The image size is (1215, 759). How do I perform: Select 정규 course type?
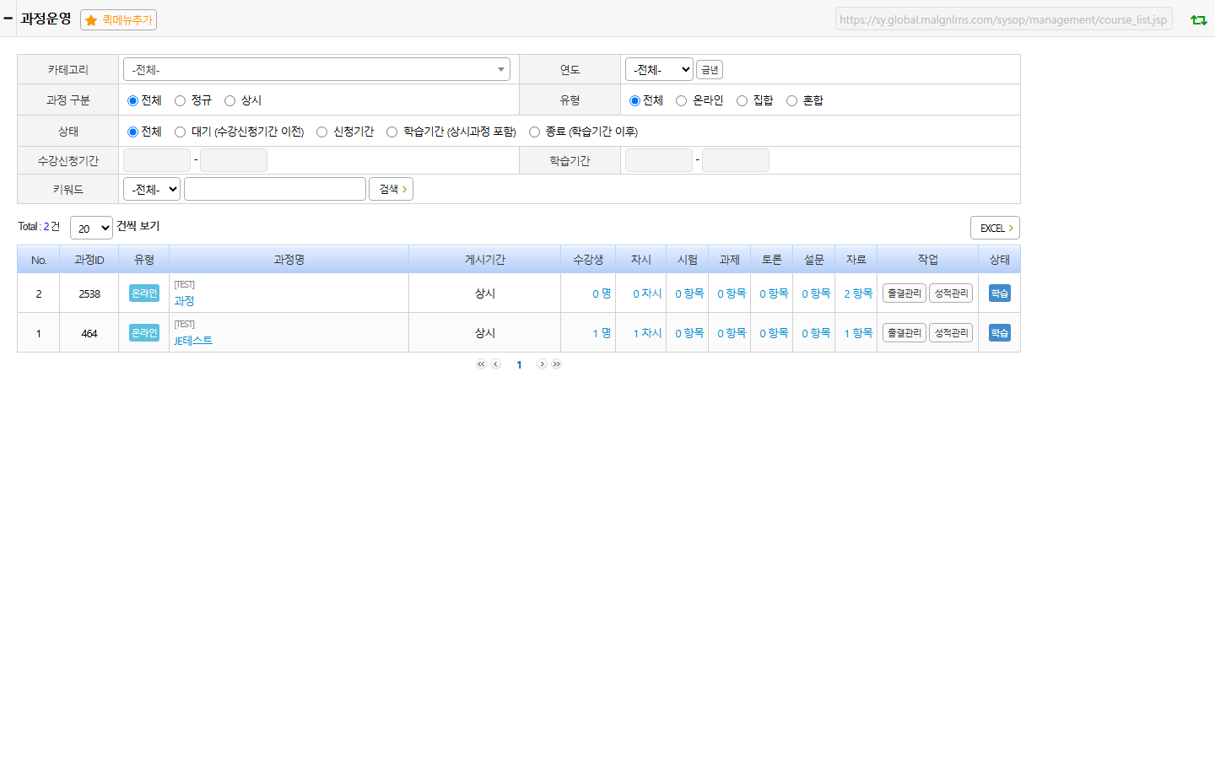[x=180, y=100]
